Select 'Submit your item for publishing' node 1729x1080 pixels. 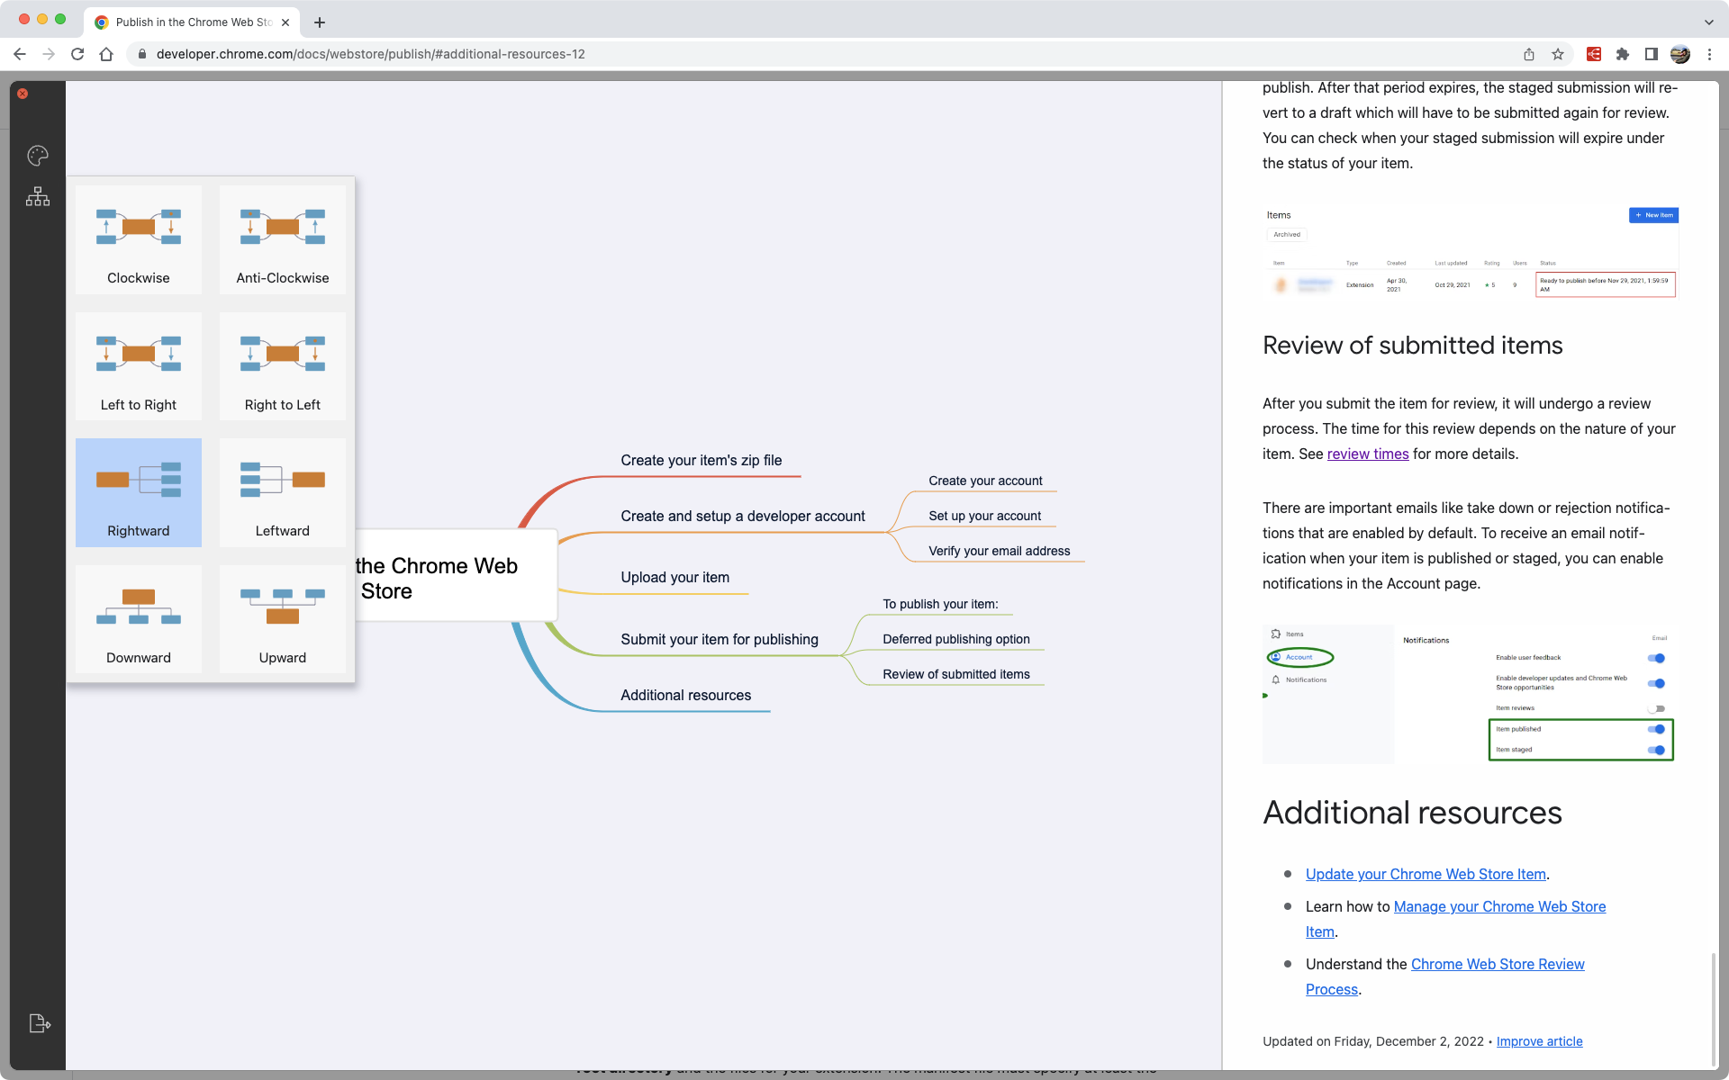pyautogui.click(x=720, y=639)
